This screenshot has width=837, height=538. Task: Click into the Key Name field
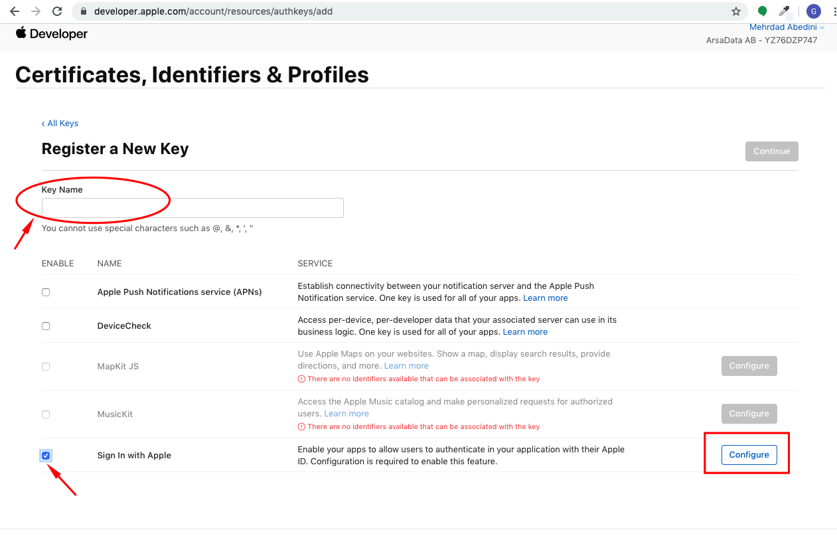192,208
